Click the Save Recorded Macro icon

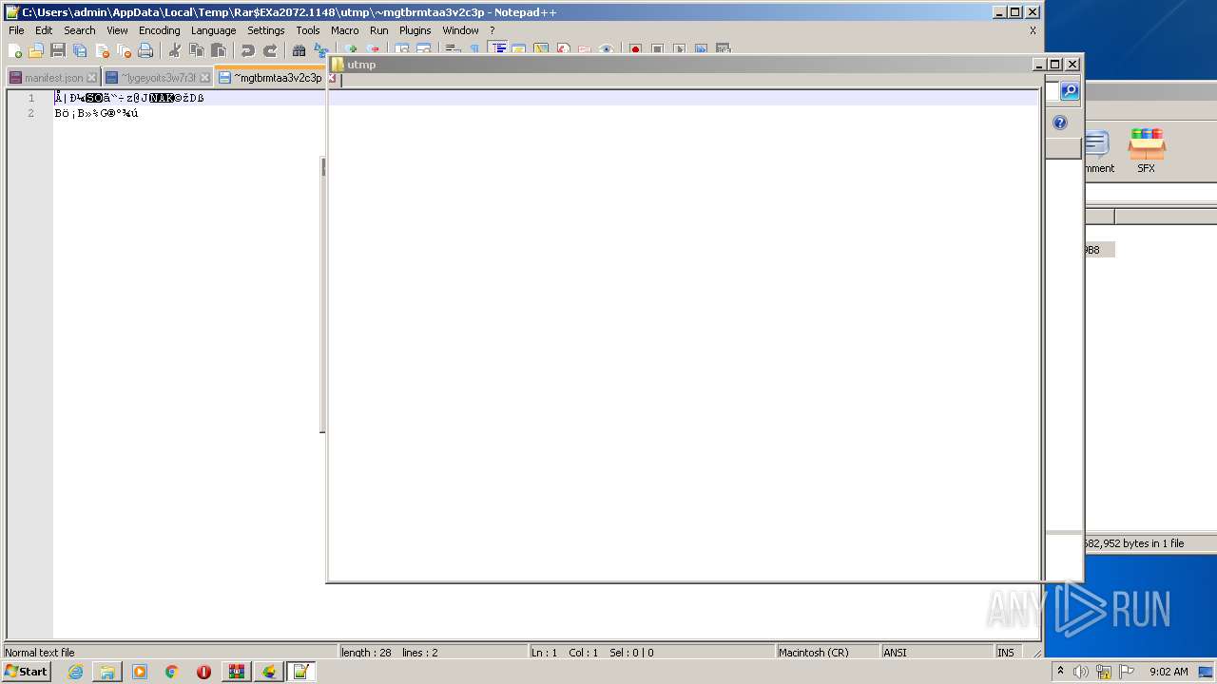point(723,49)
